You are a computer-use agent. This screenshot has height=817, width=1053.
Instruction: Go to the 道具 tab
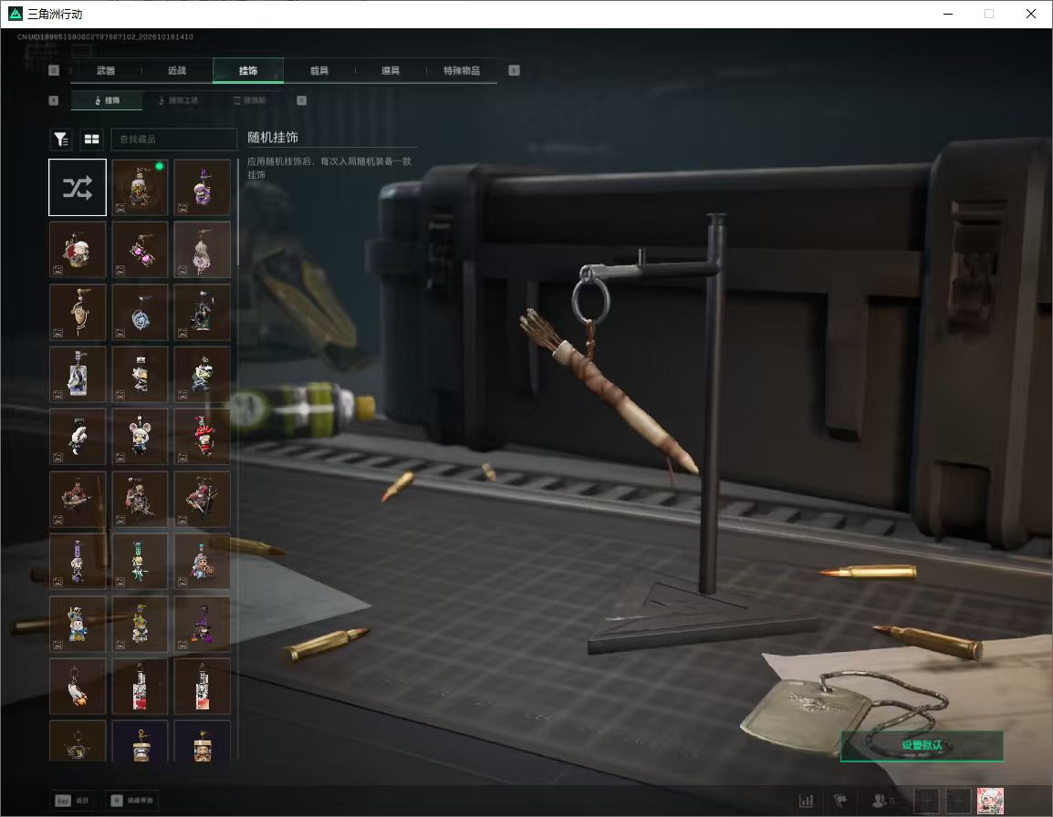(x=391, y=70)
